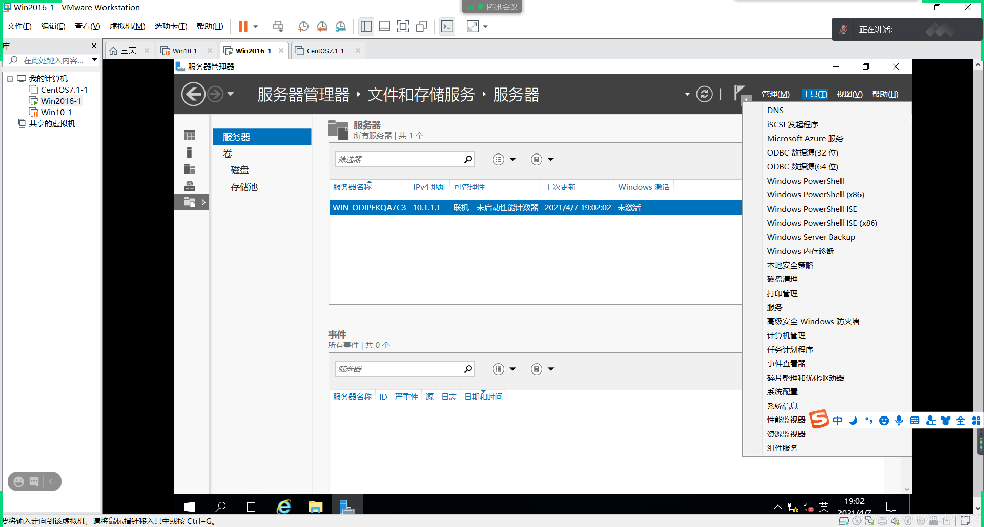Click file and storage services sidebar icon
Viewport: 984px width, 527px height.
click(x=190, y=202)
